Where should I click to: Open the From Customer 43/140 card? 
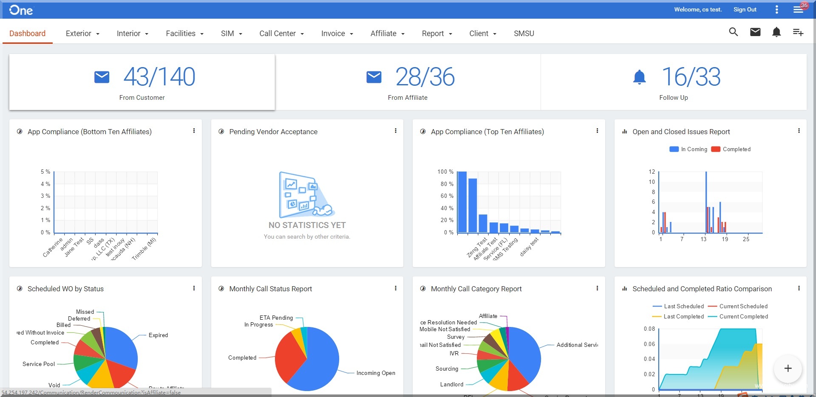[142, 82]
